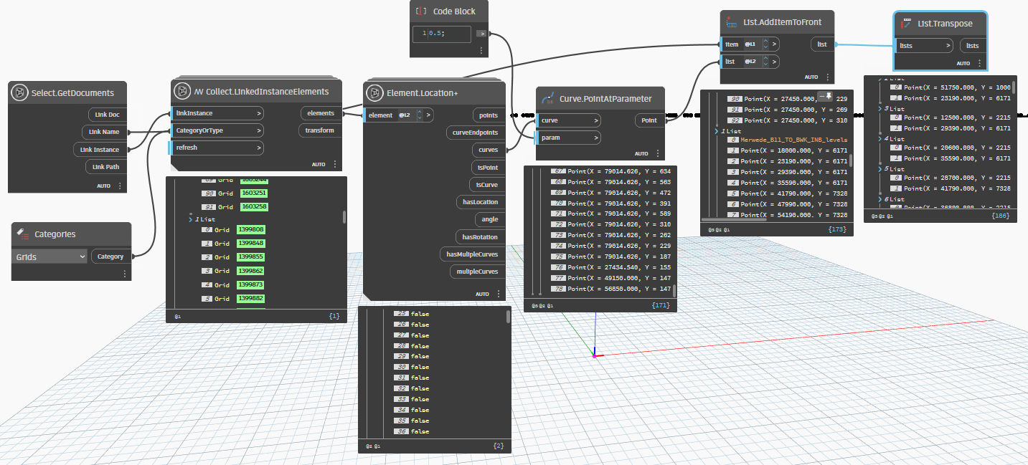Collapse '4 List' in List.Transpose preview
This screenshot has width=1028, height=465.
[x=880, y=139]
